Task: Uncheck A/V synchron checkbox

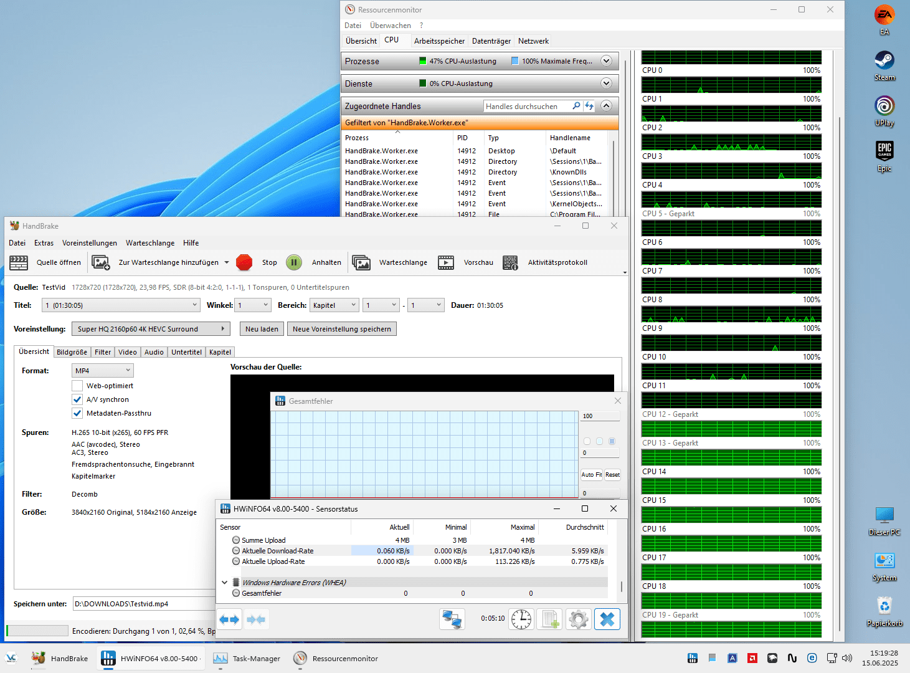Action: tap(77, 399)
